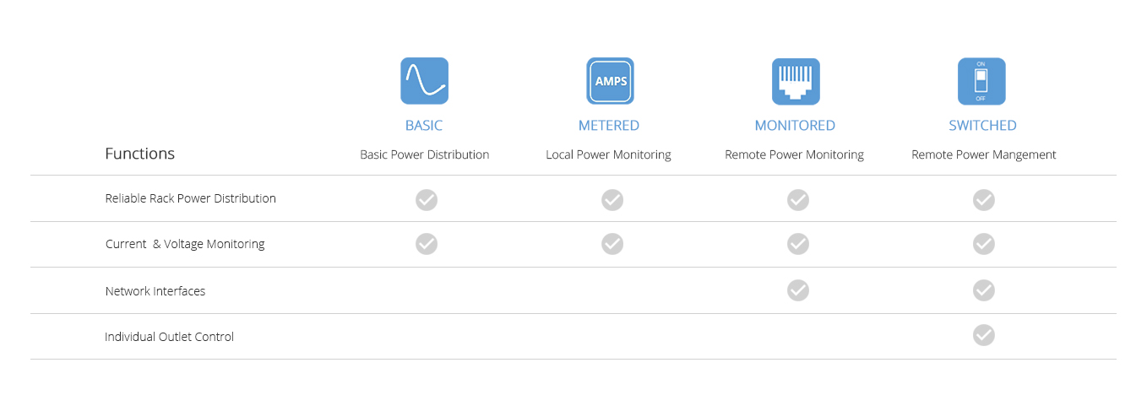Open the BASIC product heading

pyautogui.click(x=424, y=126)
